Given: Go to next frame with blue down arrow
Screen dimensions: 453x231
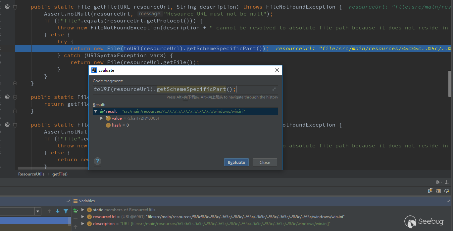Looking at the screenshot, I should point(58,211).
